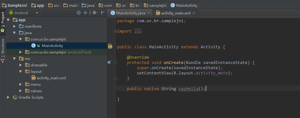Viewport: 300px width, 118px height.
Task: Click the app module folder icon in tree
Action: click(15, 20)
